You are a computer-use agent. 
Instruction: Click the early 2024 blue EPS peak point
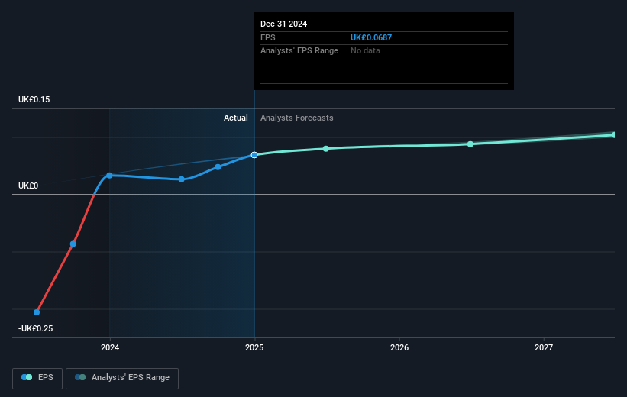109,175
